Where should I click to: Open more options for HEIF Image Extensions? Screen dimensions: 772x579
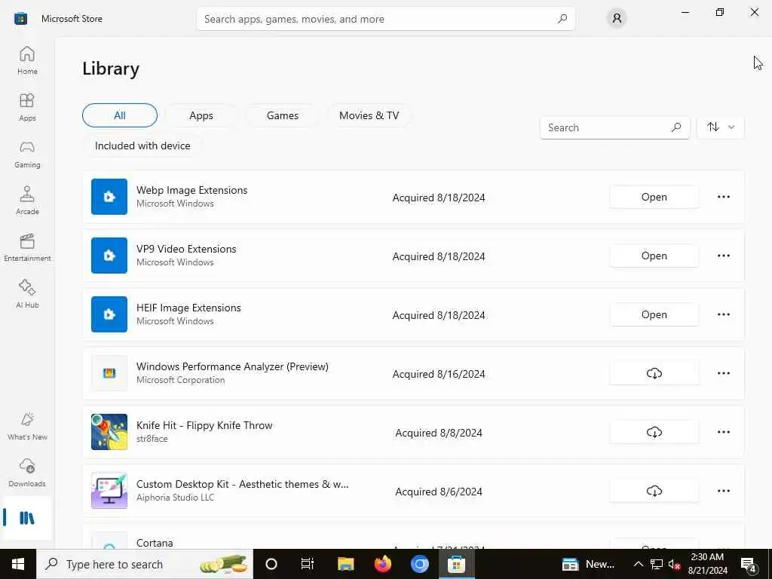click(x=723, y=314)
